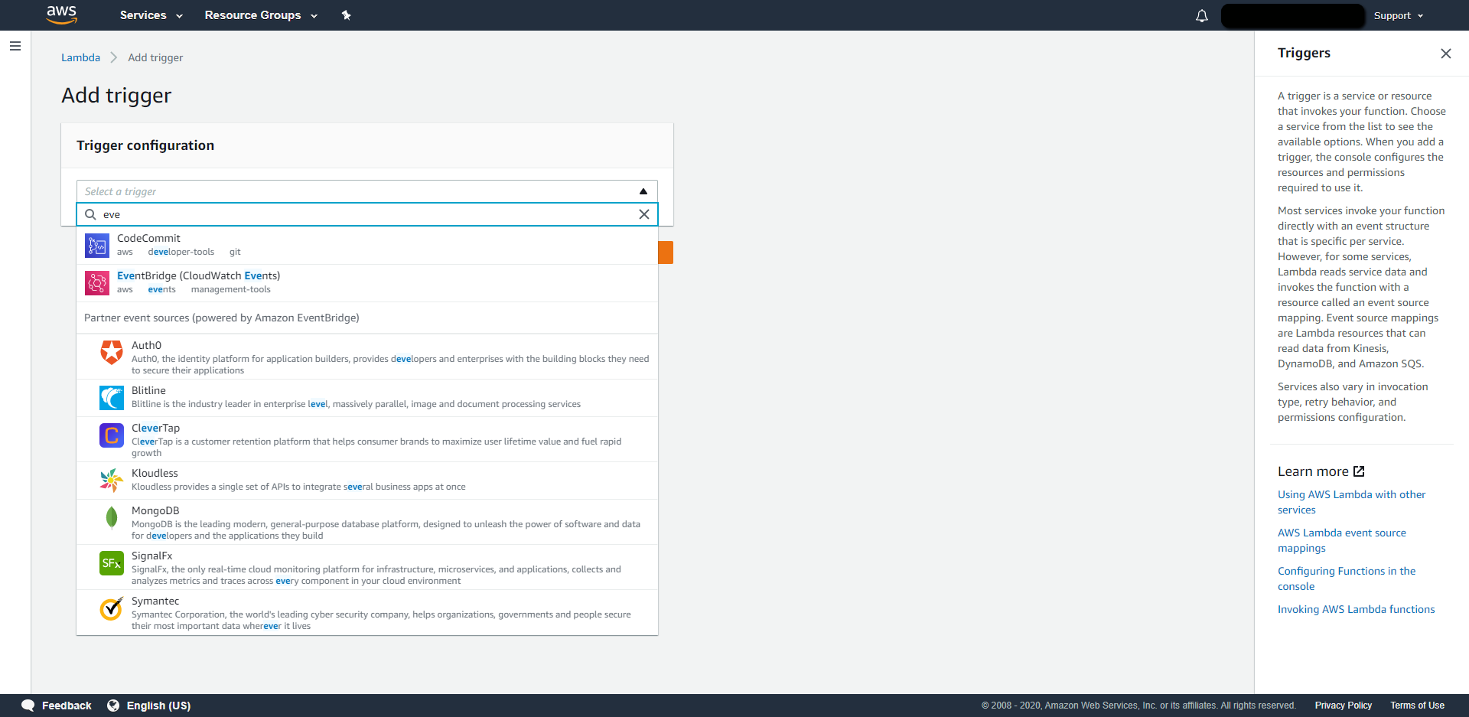Viewport: 1469px width, 717px height.
Task: Open AWS Lambda event source mappings link
Action: click(1341, 540)
